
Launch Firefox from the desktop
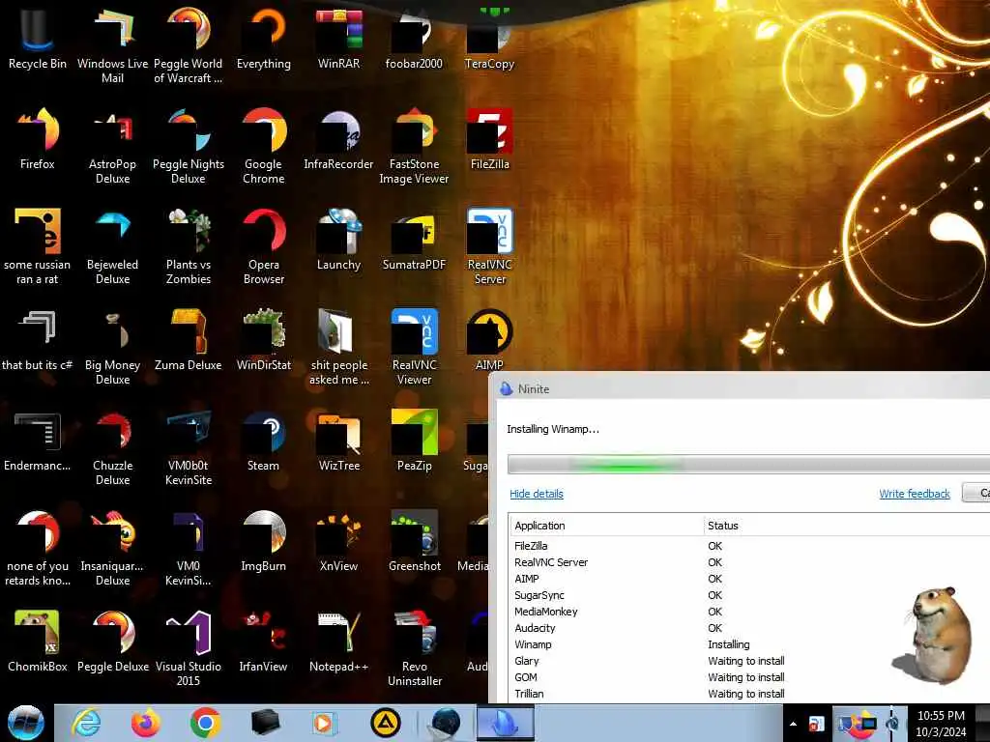(x=38, y=139)
